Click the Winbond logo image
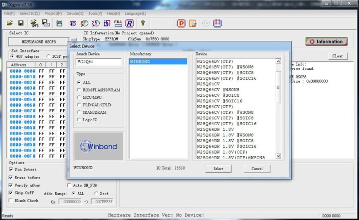359x220 pixels. pos(99,146)
